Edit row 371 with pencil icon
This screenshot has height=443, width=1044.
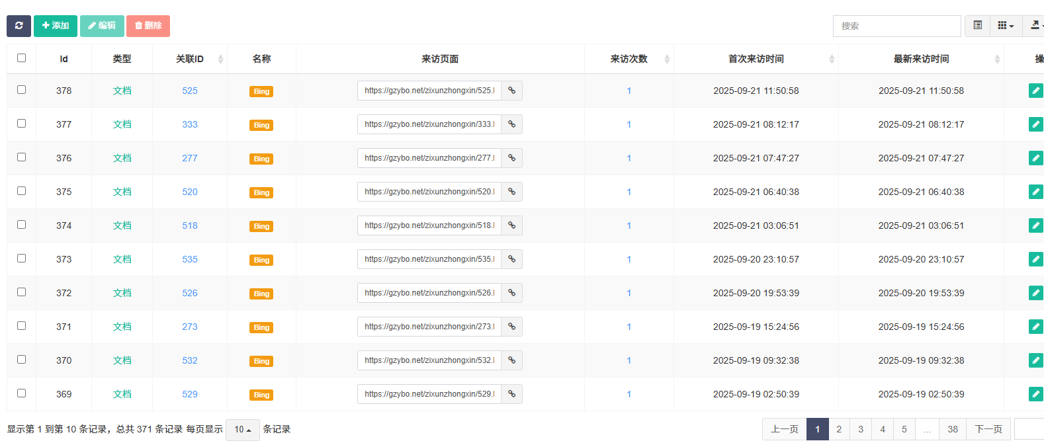[x=1036, y=327]
